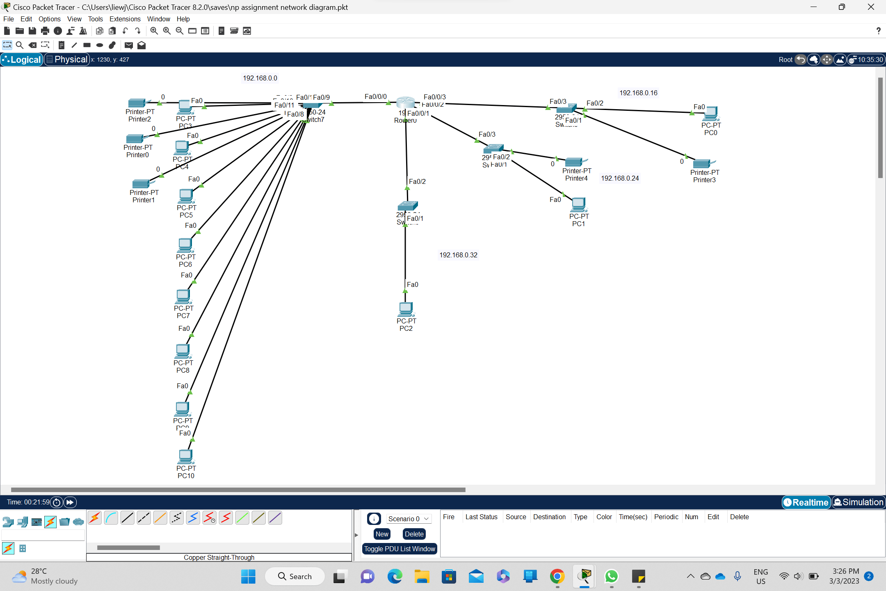Choose the Automatic connection lightning icon
The width and height of the screenshot is (886, 591).
pos(94,518)
